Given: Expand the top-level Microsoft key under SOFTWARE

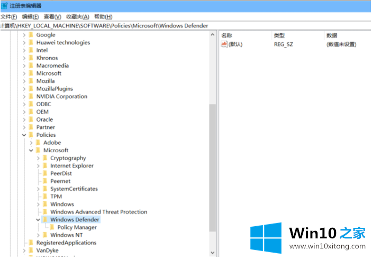Looking at the screenshot, I should click(24, 73).
